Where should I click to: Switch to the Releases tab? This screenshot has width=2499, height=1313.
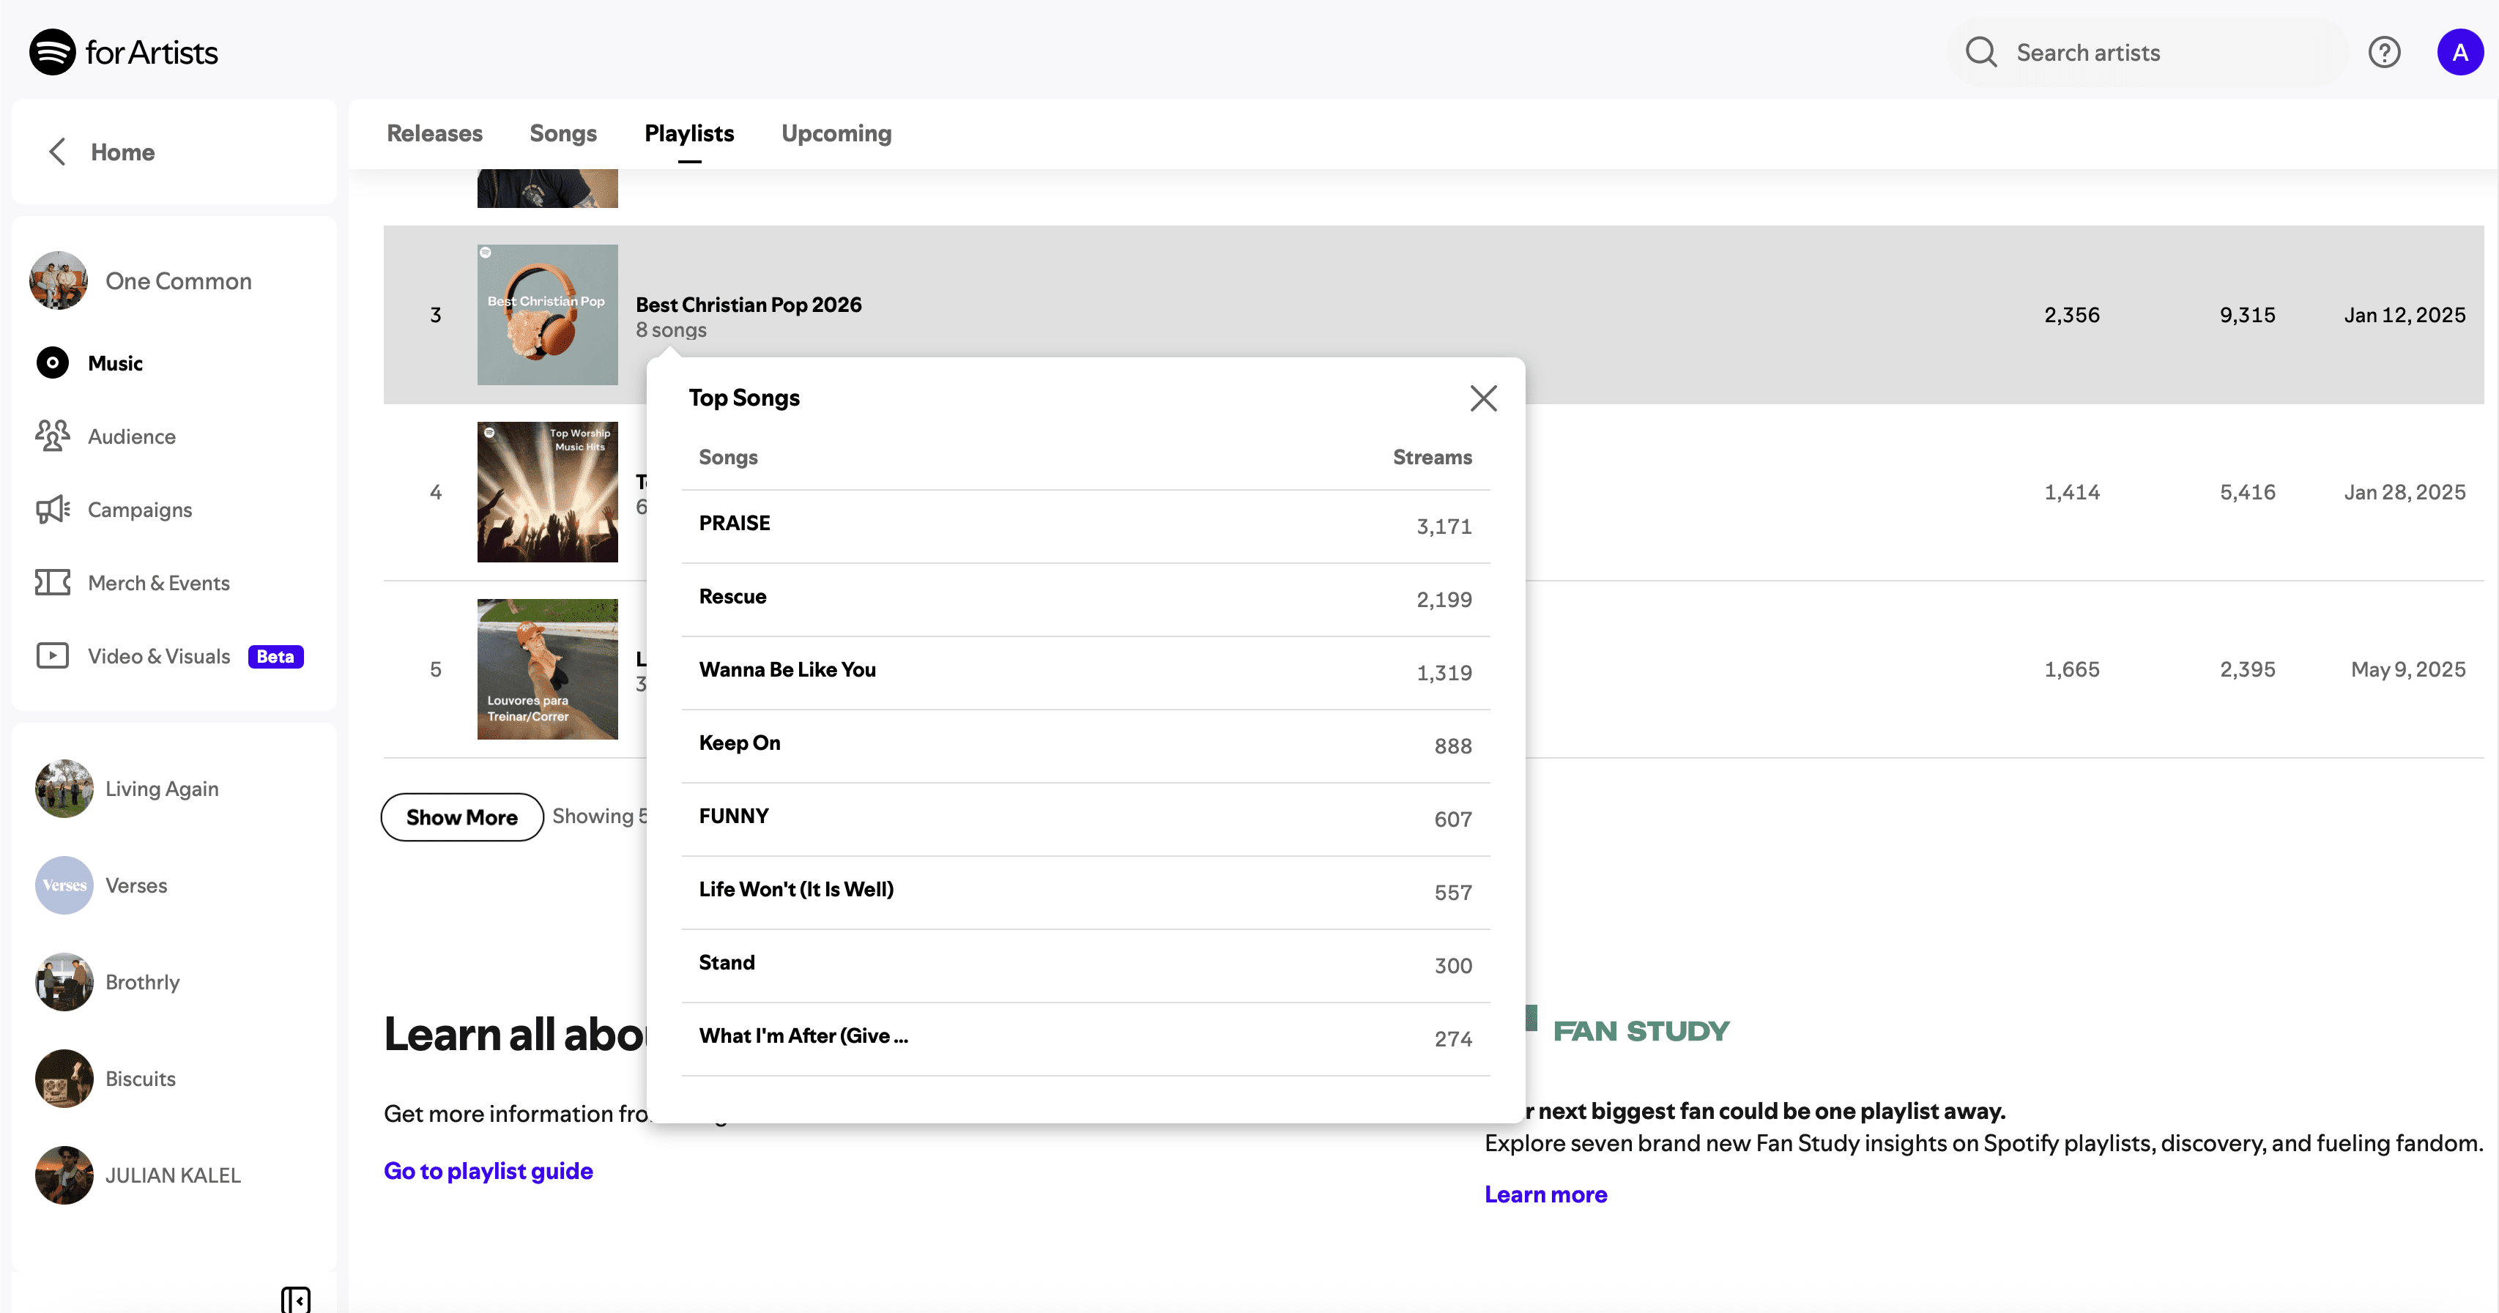click(434, 134)
